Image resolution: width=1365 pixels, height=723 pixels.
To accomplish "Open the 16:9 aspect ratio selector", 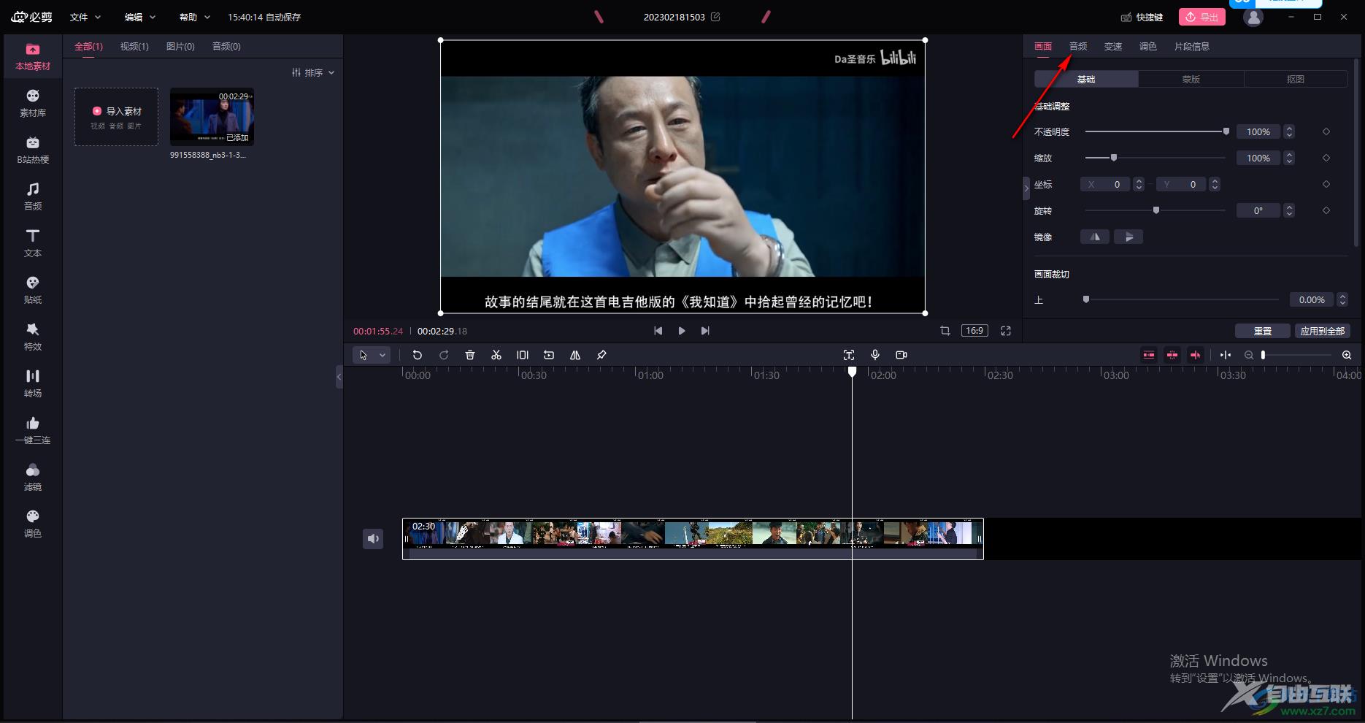I will [974, 331].
